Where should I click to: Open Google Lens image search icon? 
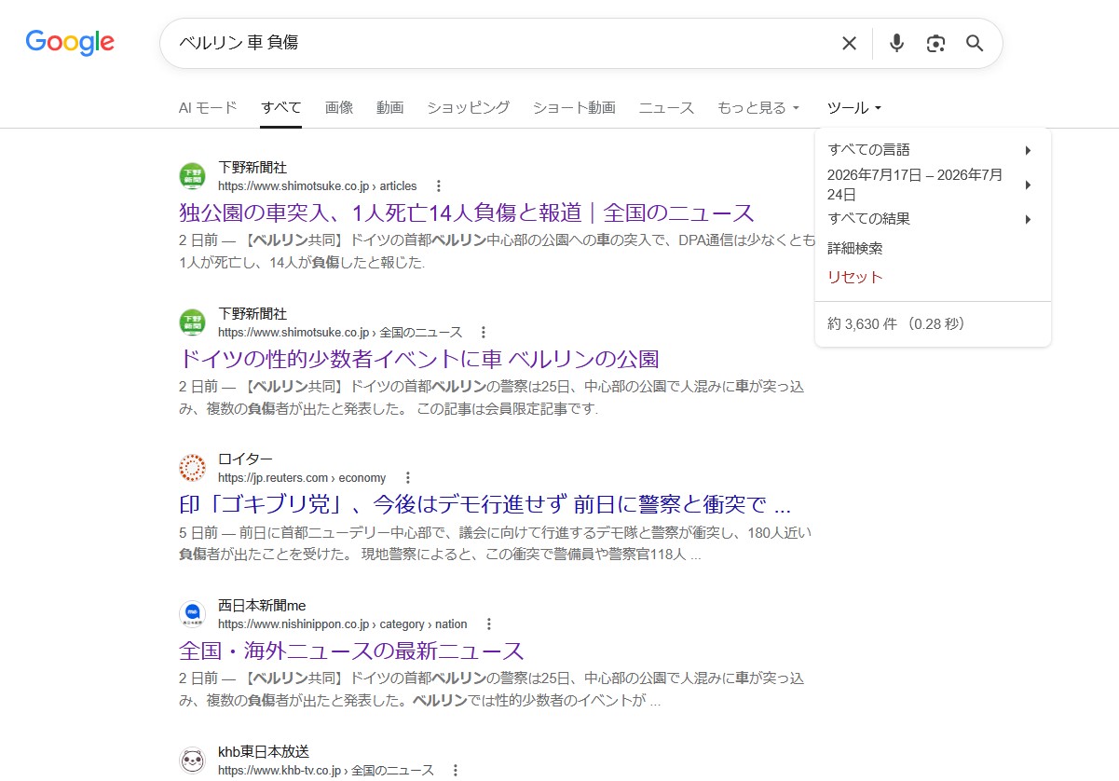click(x=935, y=43)
